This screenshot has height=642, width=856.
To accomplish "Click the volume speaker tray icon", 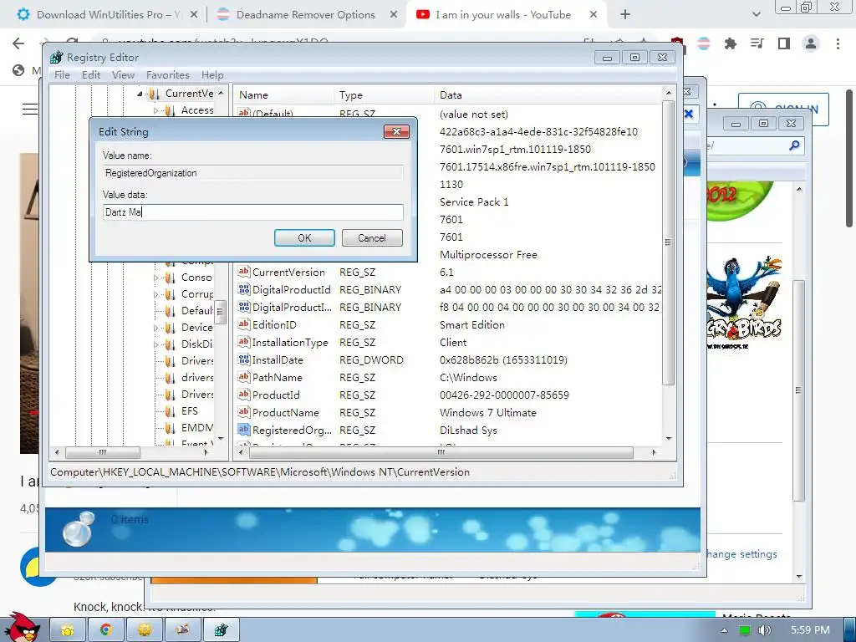I will coord(764,630).
